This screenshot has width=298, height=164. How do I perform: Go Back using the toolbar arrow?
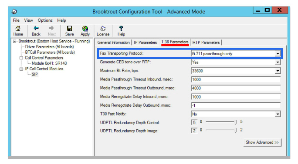pos(36,31)
